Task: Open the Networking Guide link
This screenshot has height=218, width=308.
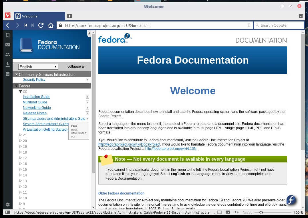Action: point(37,108)
